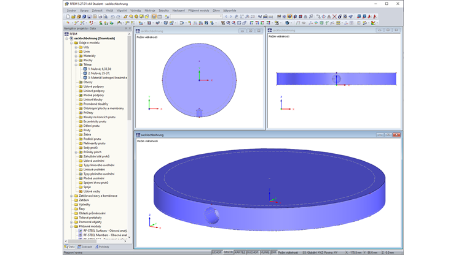467x255 pixels.
Task: Click the new line tool icon
Action: (76, 23)
